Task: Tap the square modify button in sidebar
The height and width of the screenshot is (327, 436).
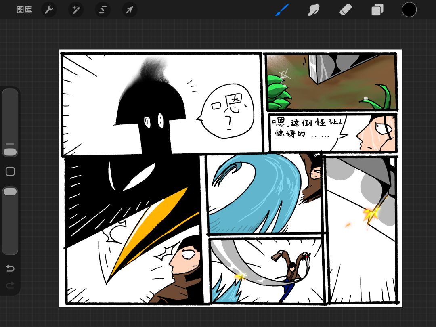Action: click(10, 171)
